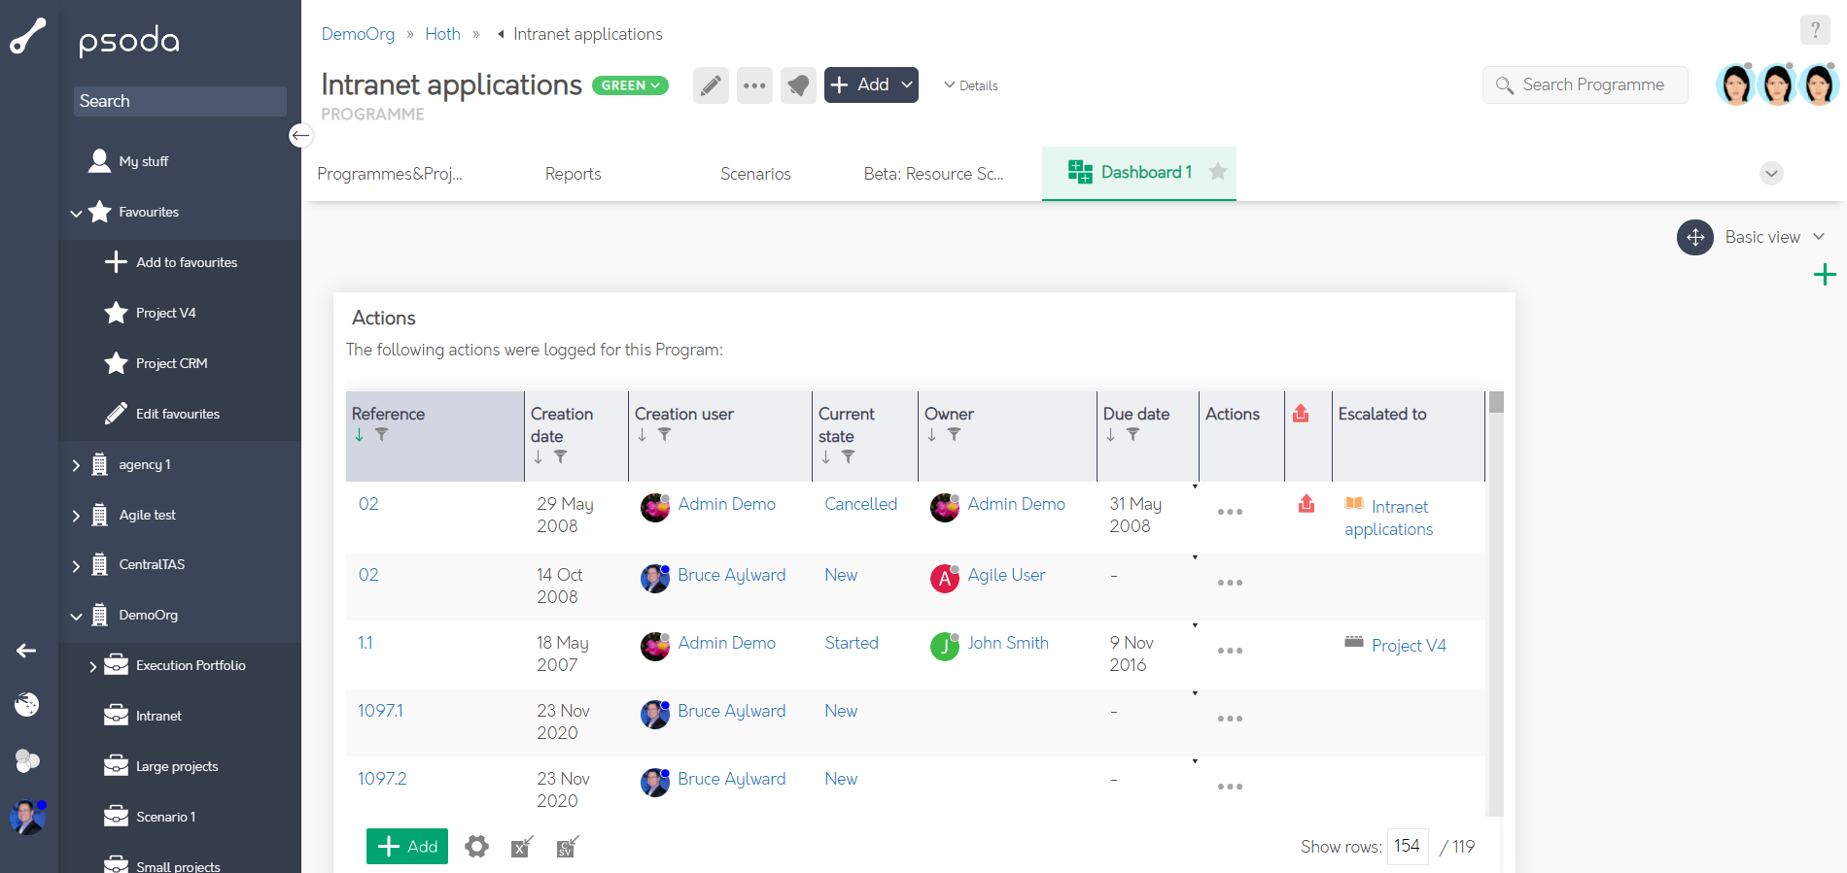Click the pencil edit icon beside the title
This screenshot has width=1847, height=873.
click(711, 85)
